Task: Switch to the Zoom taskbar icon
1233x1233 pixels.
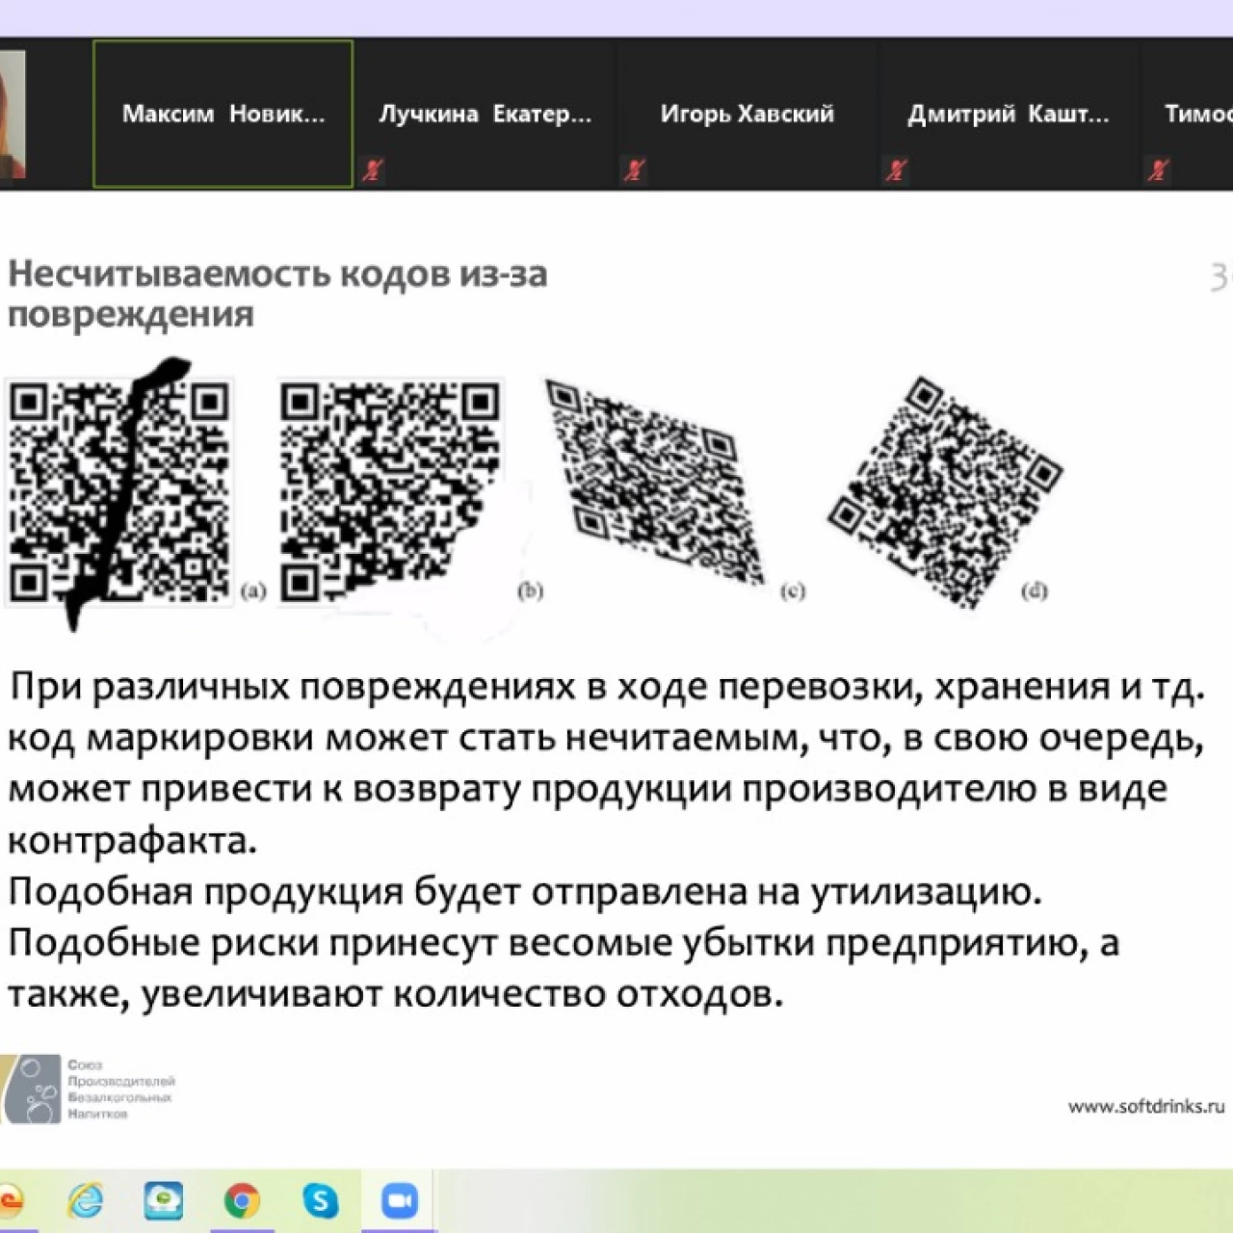Action: 399,1200
